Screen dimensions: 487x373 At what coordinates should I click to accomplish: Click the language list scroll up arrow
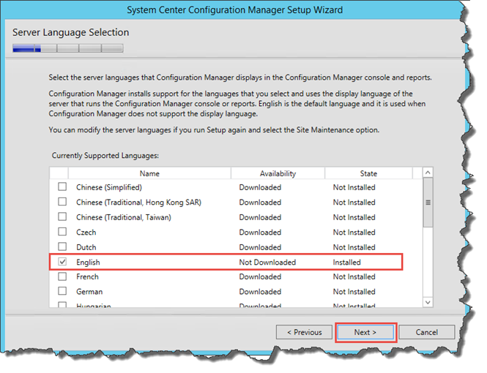click(x=428, y=173)
